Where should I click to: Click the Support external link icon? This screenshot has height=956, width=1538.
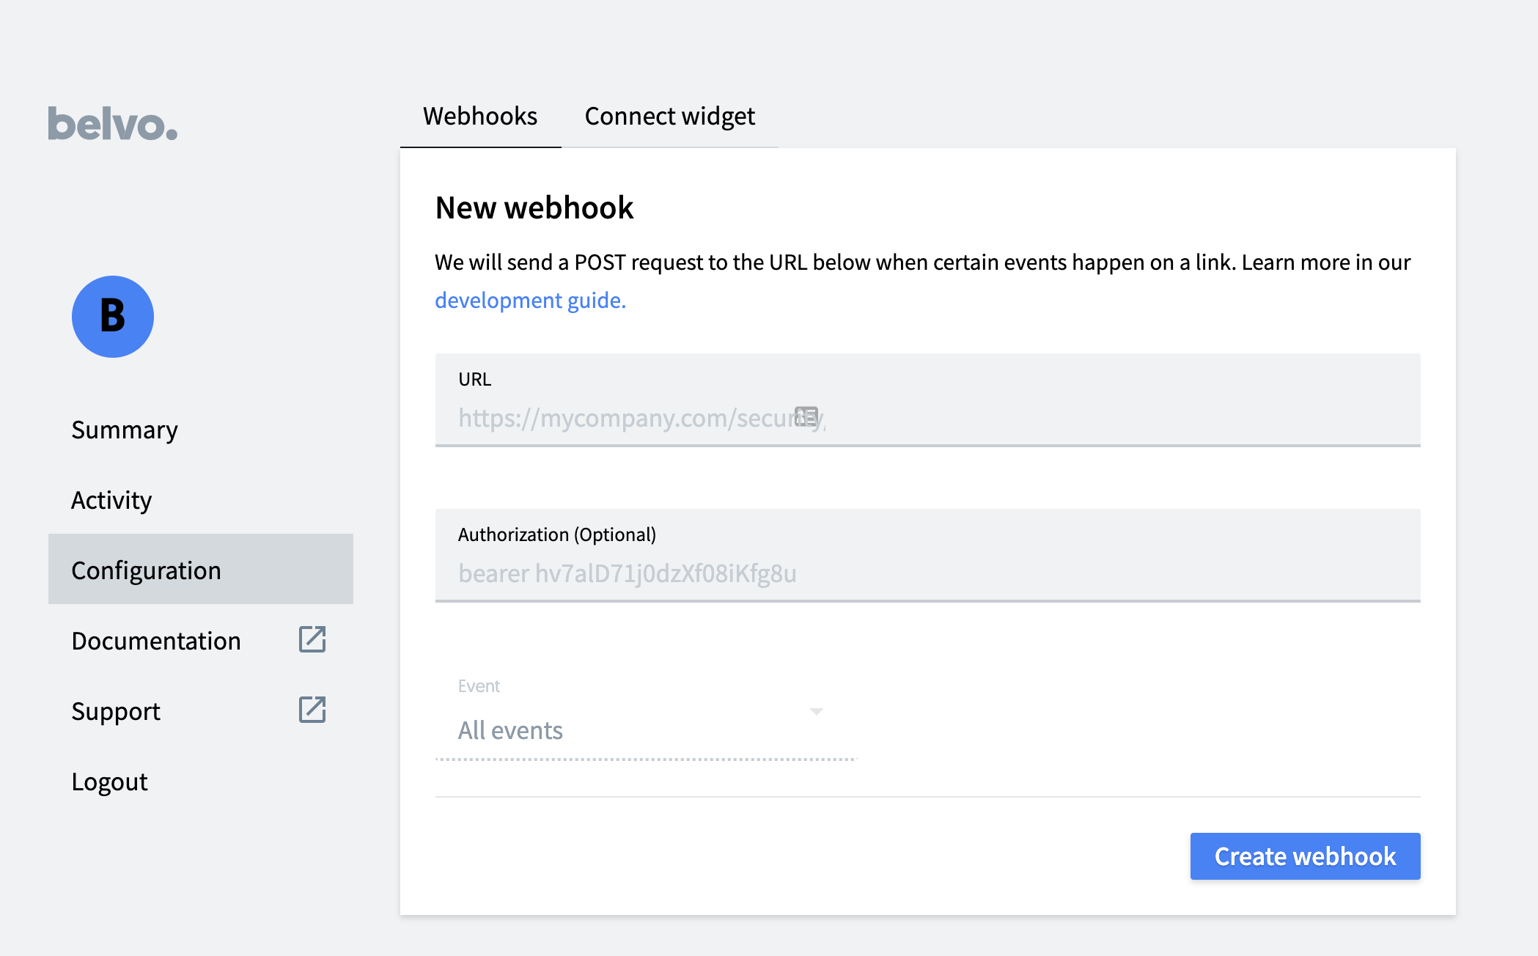tap(312, 709)
